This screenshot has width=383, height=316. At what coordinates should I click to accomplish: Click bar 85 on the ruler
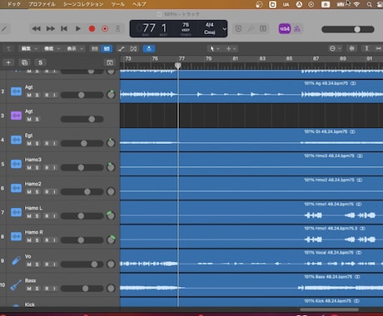click(x=289, y=59)
